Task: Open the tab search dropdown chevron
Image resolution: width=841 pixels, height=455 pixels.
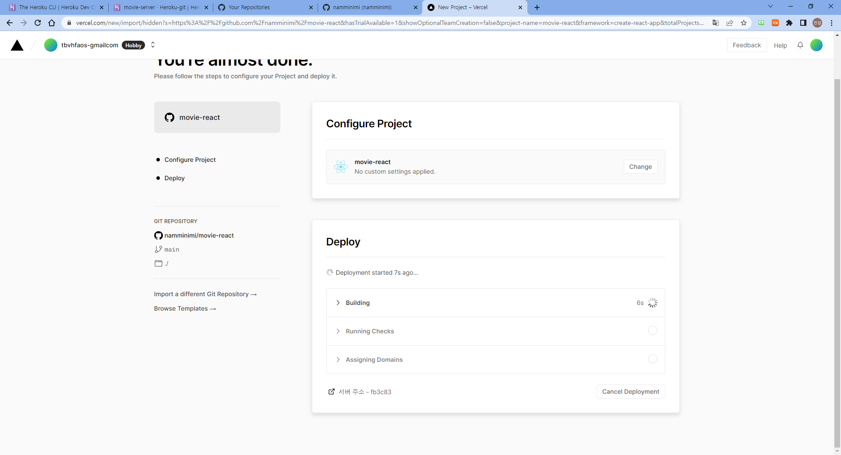Action: 770,7
